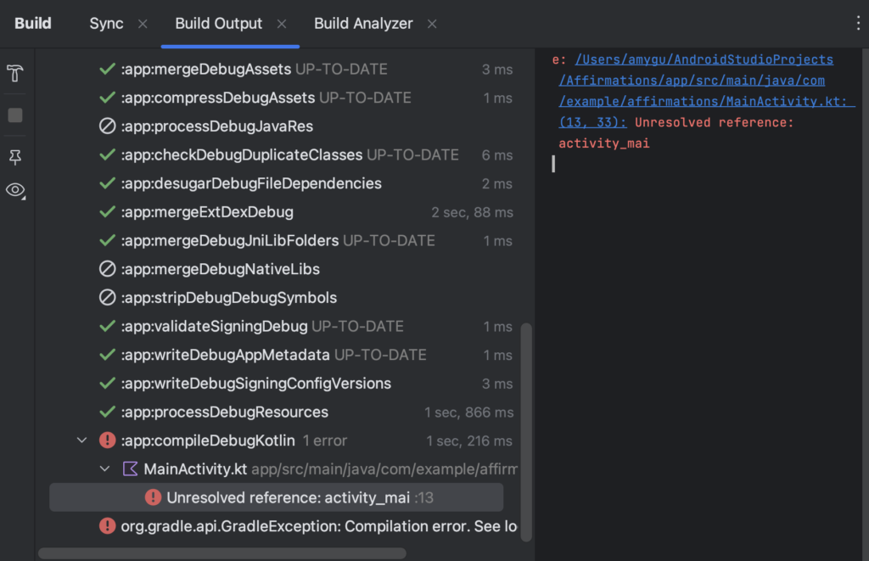Switch to the Sync tab

(x=106, y=24)
